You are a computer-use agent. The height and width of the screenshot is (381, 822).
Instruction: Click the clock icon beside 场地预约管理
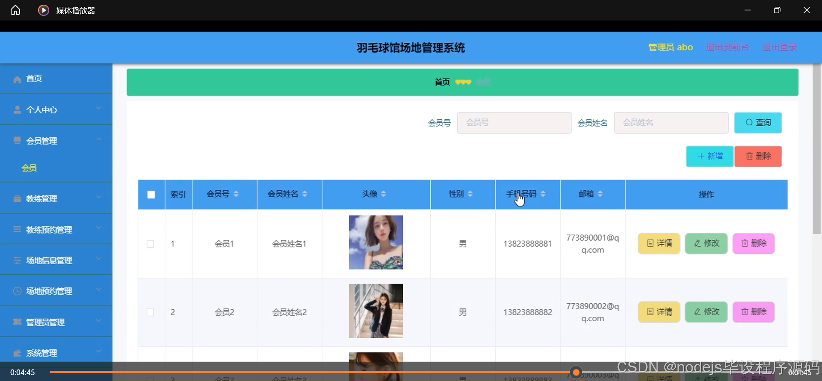[17, 291]
